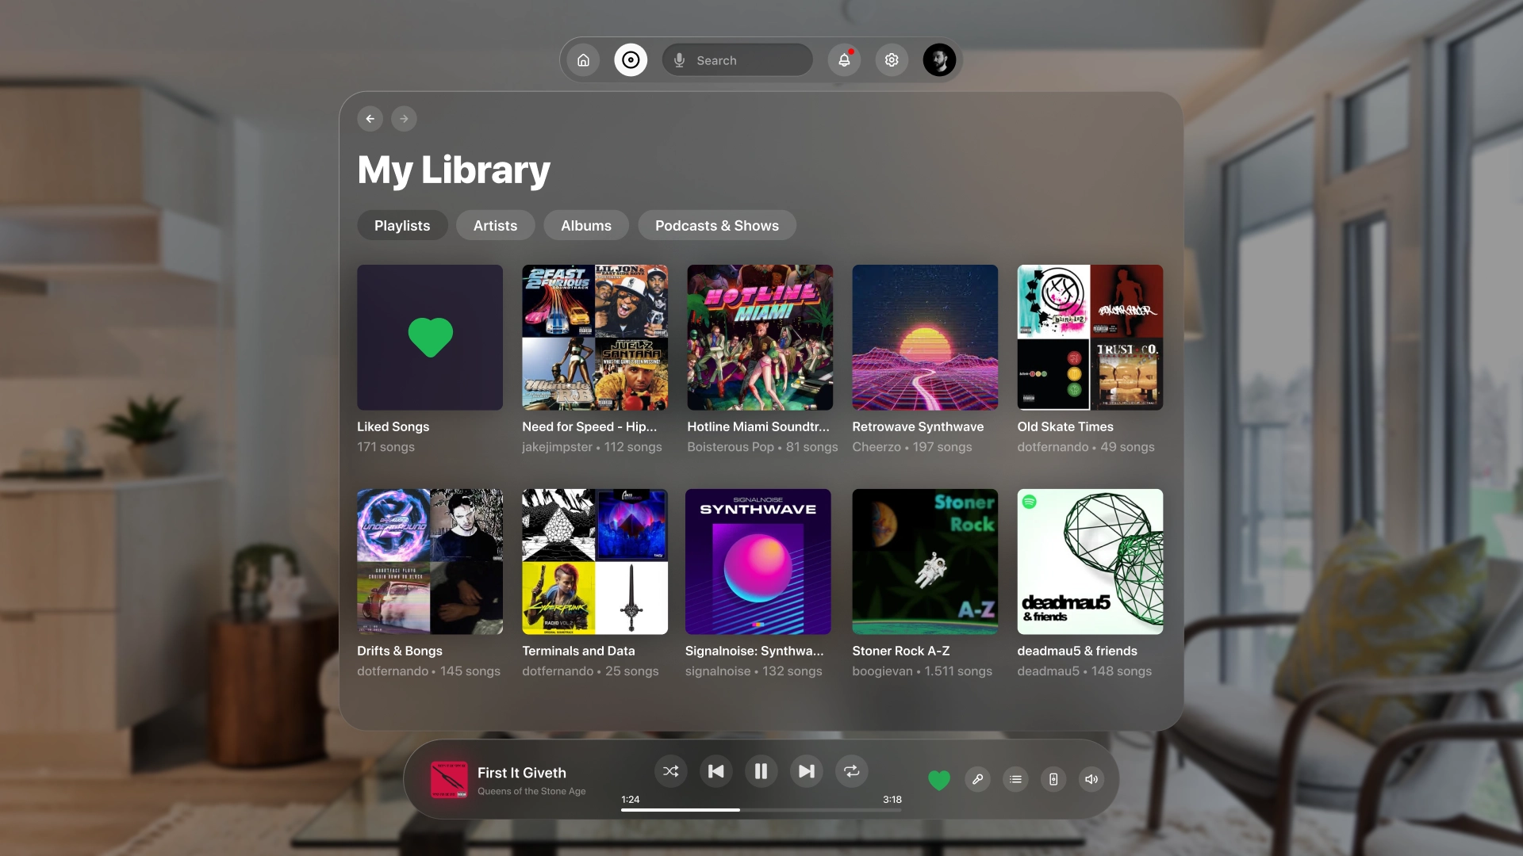Show the play queue list
The height and width of the screenshot is (856, 1523).
(x=1015, y=779)
